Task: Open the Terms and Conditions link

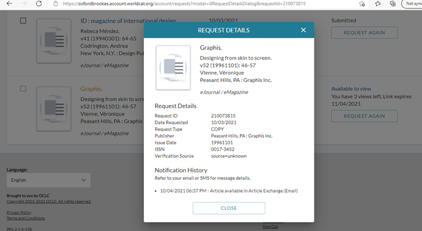Action: coord(25,218)
